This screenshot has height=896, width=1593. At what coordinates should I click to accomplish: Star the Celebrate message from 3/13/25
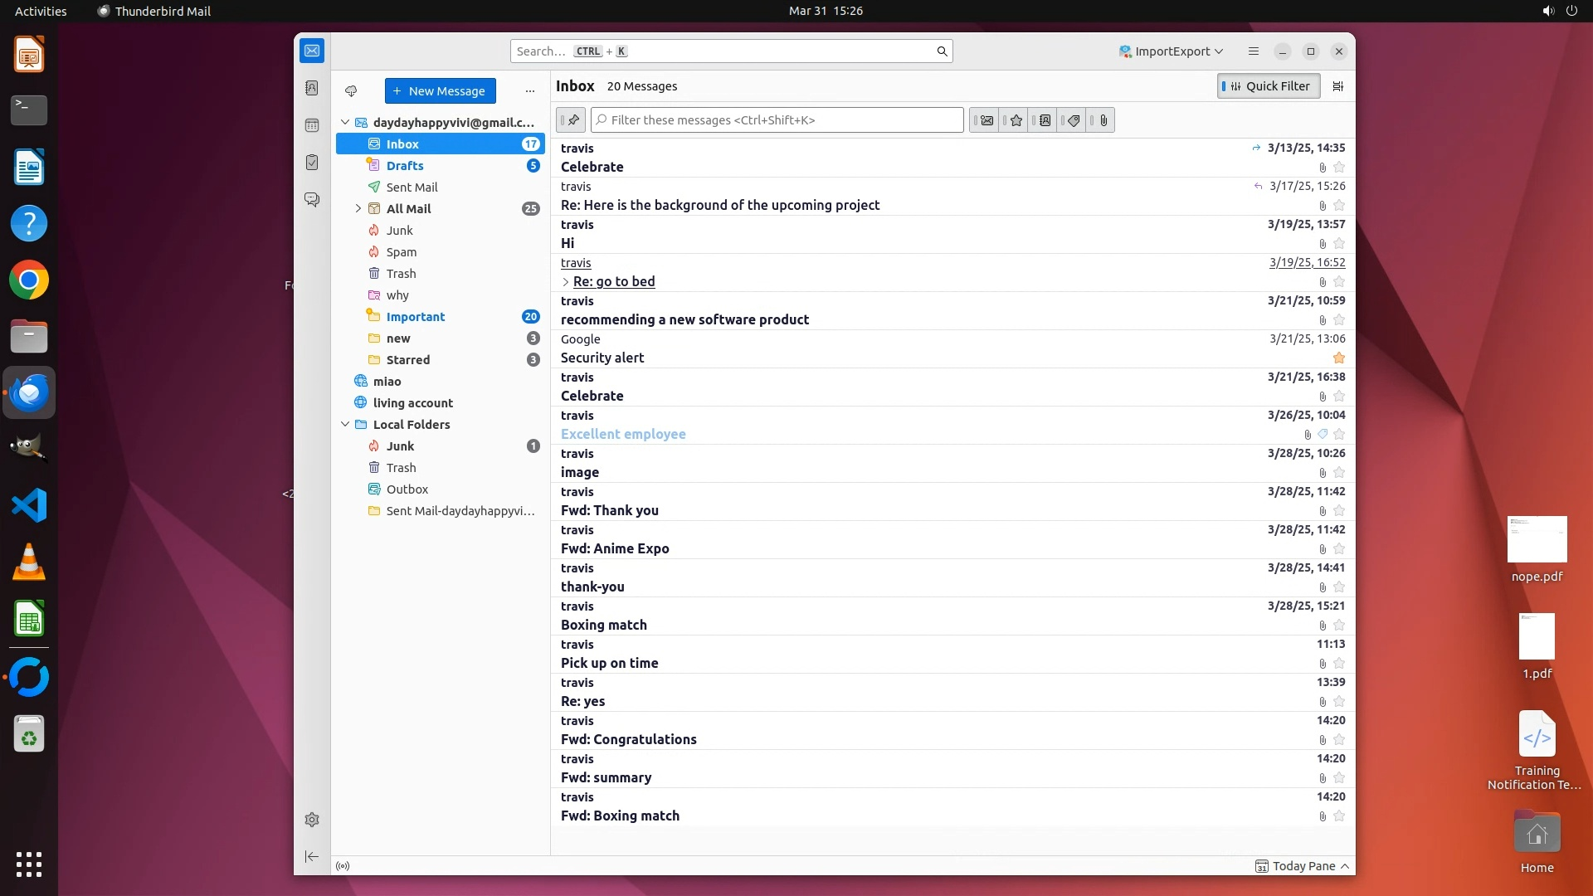click(1338, 168)
